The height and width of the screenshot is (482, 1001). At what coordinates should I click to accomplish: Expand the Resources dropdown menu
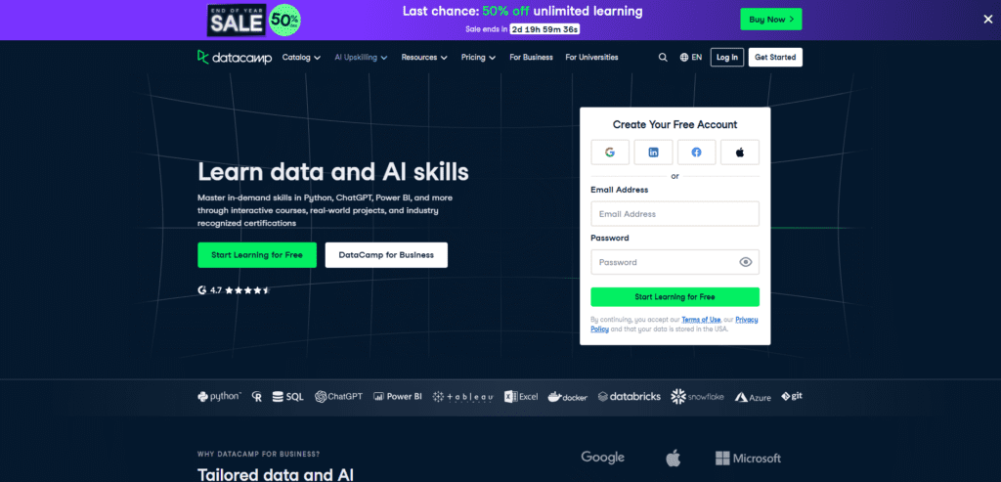424,58
